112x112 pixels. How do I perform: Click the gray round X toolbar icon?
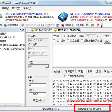point(43,25)
